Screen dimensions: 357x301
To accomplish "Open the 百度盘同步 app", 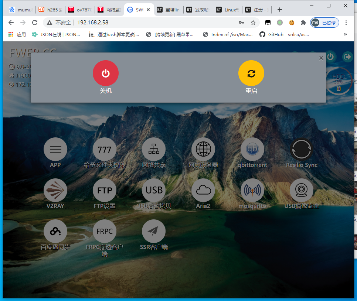I will (x=55, y=231).
